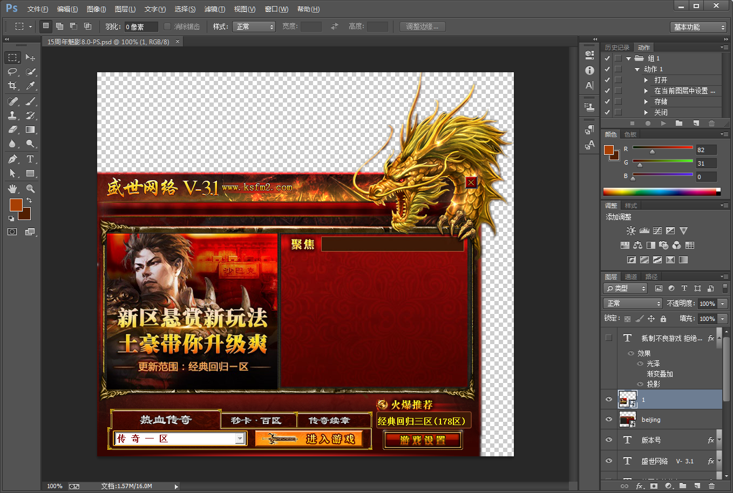Expand the 打开 action step
Screen dimensions: 733x493
tap(646, 80)
